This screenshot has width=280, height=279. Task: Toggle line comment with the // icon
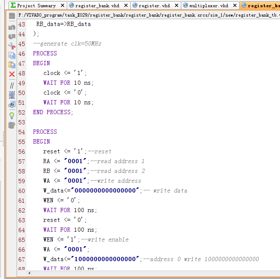point(12,86)
